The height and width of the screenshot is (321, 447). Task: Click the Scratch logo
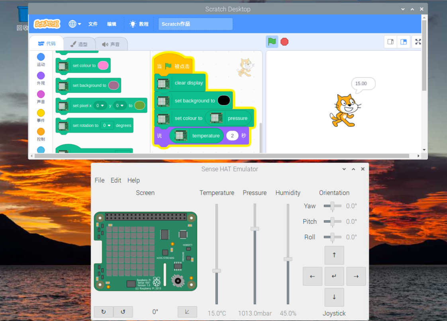point(47,24)
